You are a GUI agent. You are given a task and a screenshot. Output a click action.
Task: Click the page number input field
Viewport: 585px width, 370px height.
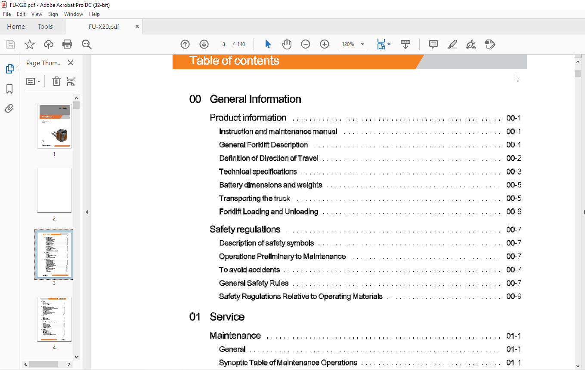click(223, 44)
